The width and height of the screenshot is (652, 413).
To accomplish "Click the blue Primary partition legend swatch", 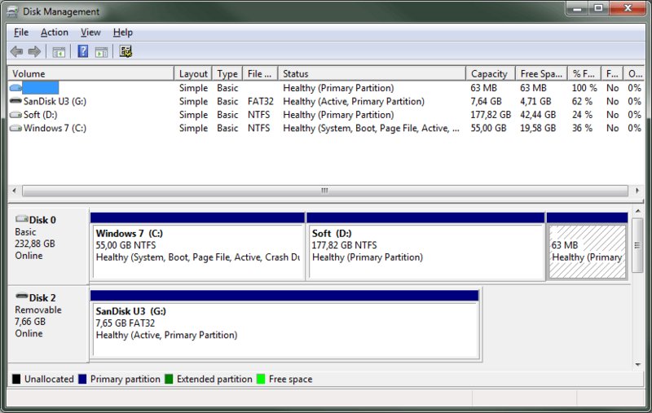I will pos(83,379).
